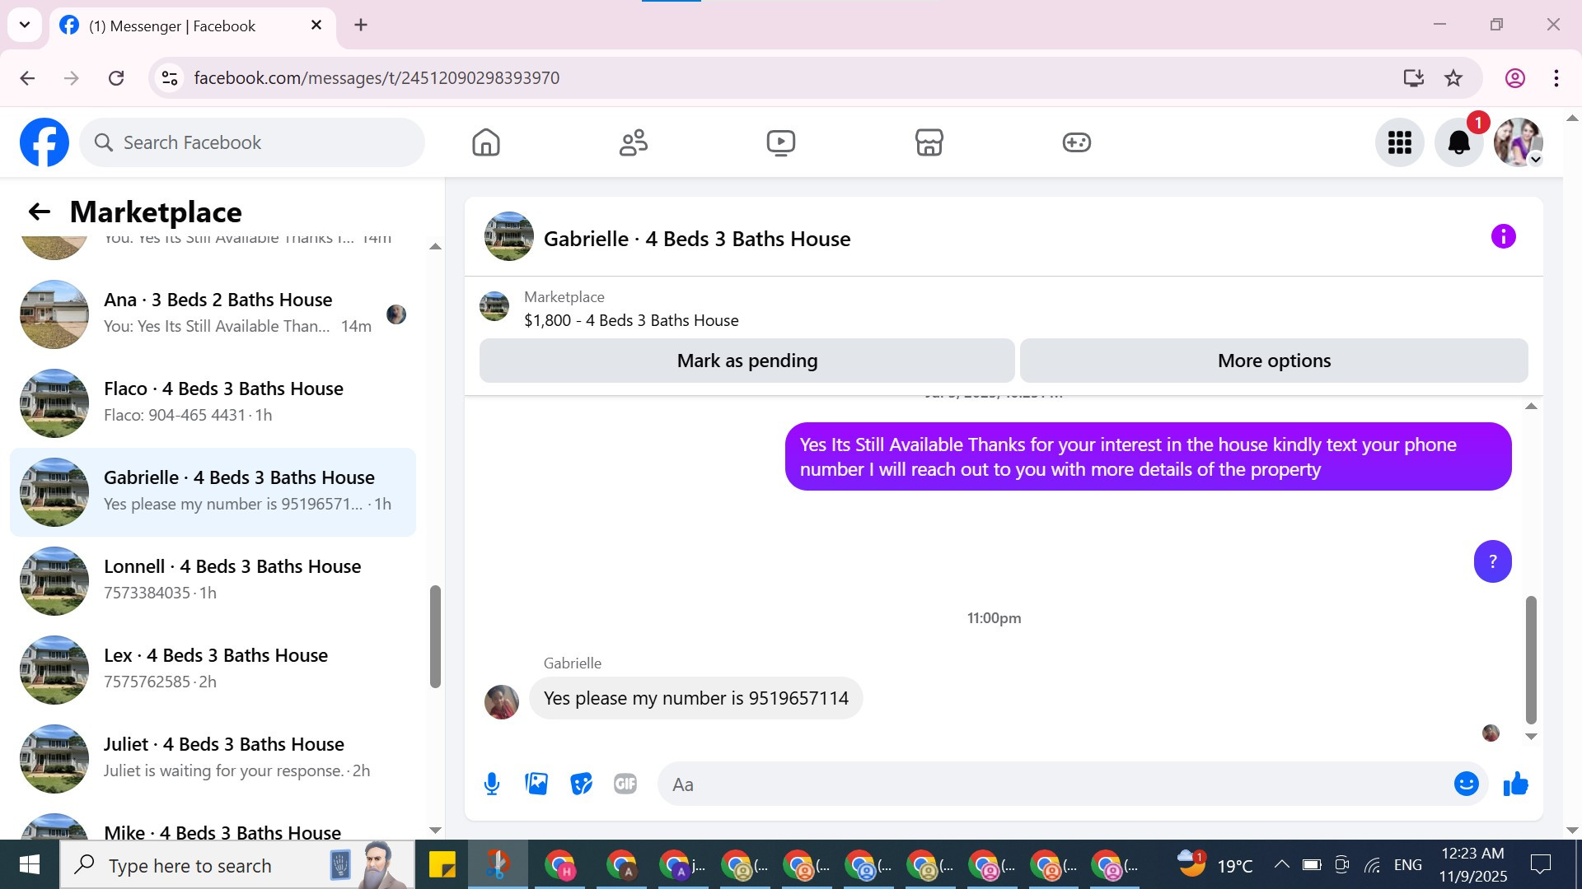The width and height of the screenshot is (1582, 889).
Task: Open the Facebook menu grid icon
Action: pos(1399,142)
